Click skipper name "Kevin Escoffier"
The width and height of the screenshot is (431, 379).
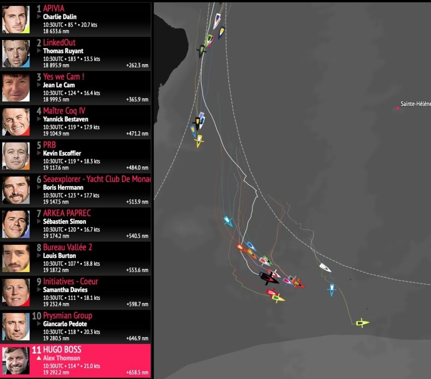[62, 153]
